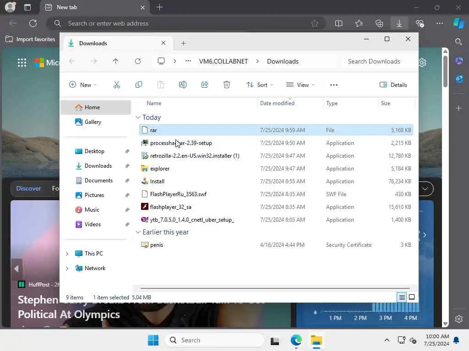Image resolution: width=469 pixels, height=351 pixels.
Task: Open Outlook icon in Edge sidebar
Action: point(459,79)
